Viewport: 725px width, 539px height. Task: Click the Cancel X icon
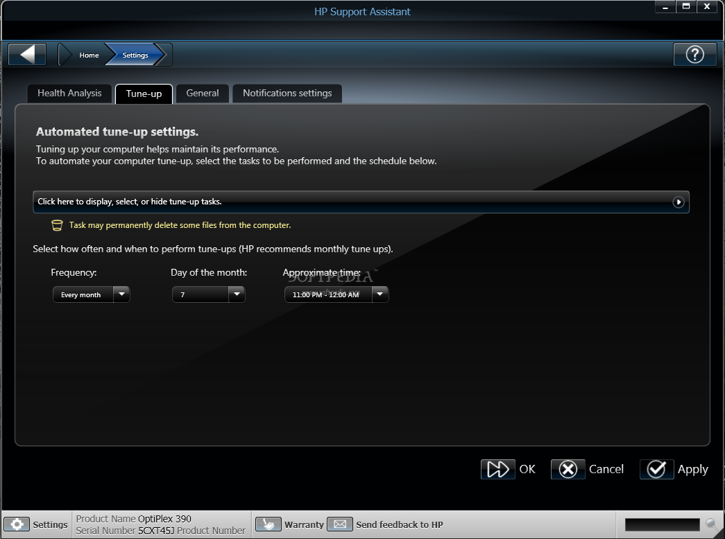[568, 469]
